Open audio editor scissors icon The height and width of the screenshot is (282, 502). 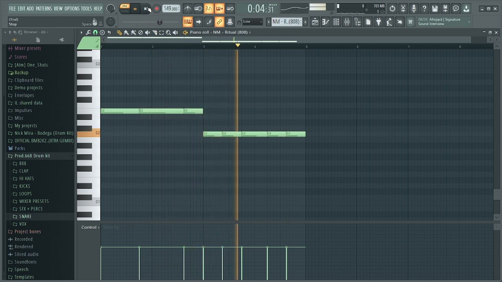tap(403, 9)
